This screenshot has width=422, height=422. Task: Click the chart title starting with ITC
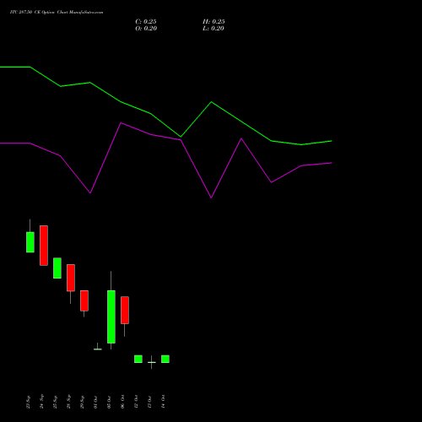57,13
